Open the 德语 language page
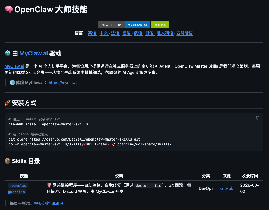This screenshot has width=269, height=210. pos(127,33)
